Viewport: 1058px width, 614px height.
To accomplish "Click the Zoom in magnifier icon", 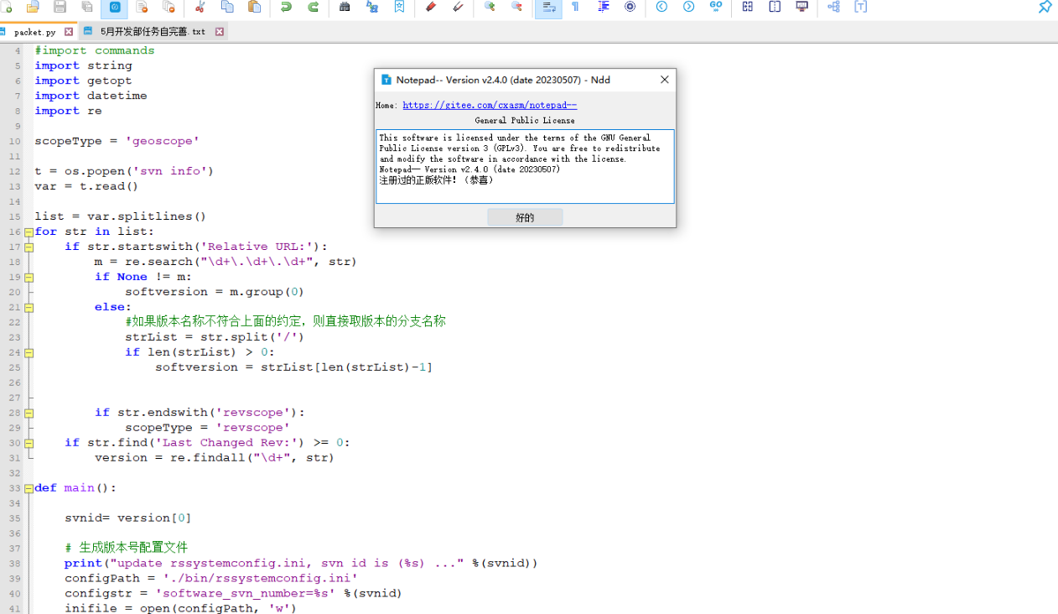I will pyautogui.click(x=490, y=8).
